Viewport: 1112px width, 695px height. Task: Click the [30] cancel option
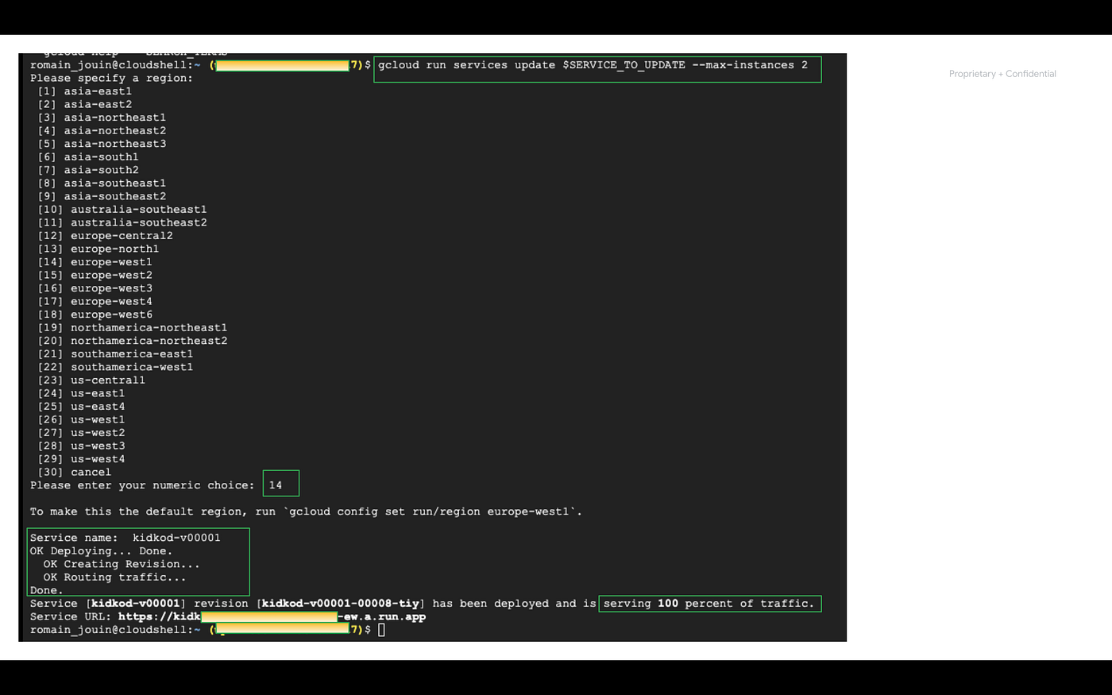coord(75,472)
